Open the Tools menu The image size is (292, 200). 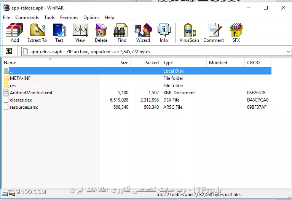(49, 17)
